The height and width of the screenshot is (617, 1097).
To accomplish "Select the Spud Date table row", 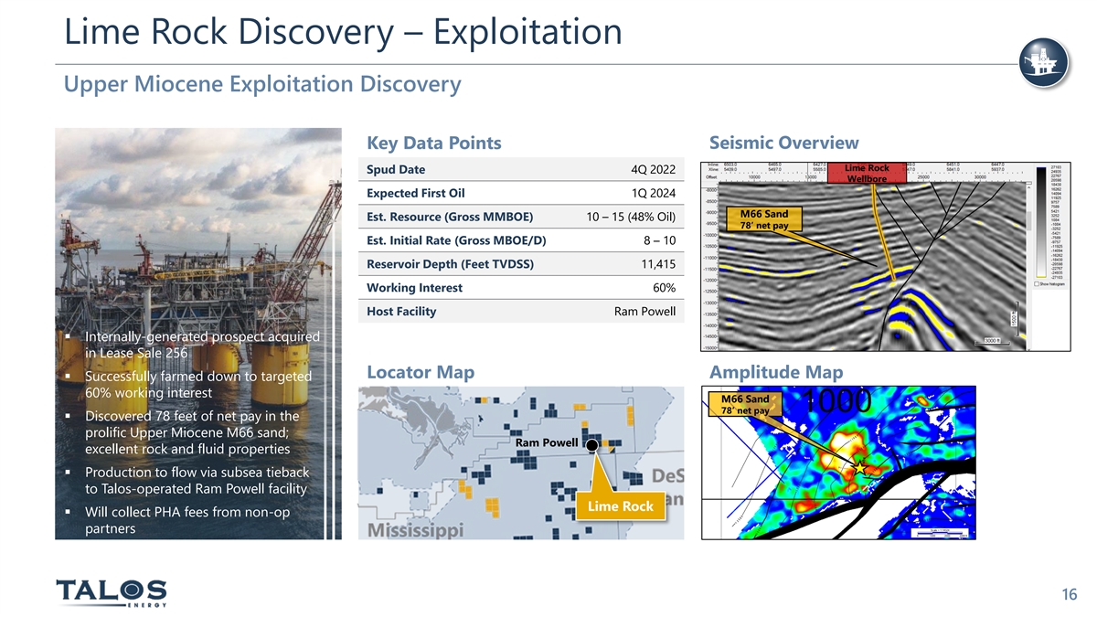I will tap(521, 170).
